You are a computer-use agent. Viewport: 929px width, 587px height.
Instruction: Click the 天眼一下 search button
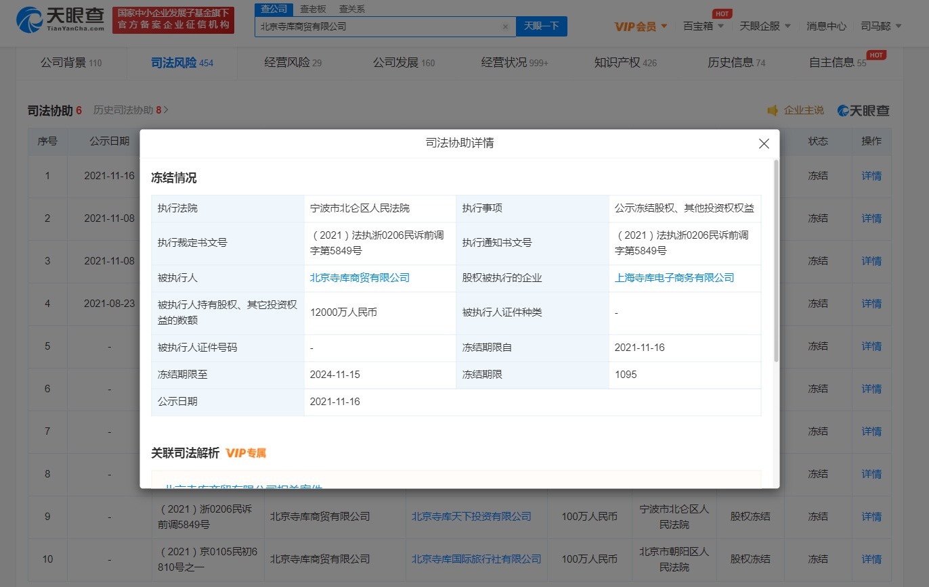(x=541, y=26)
